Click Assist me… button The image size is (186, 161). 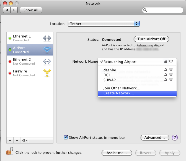pos(117,153)
